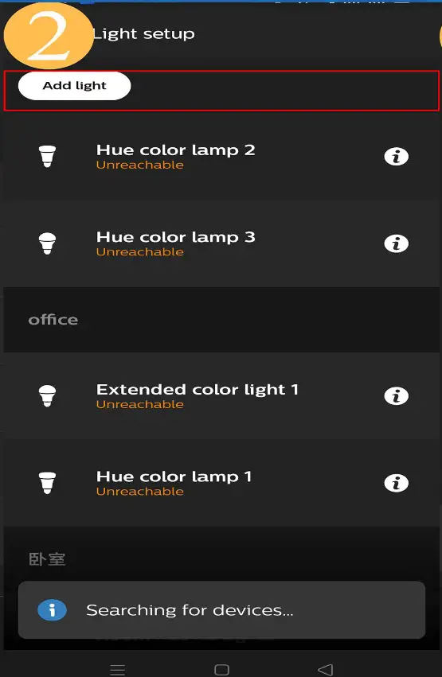Tap the bulb icon of Extended color light 1
The width and height of the screenshot is (442, 677).
(x=47, y=395)
